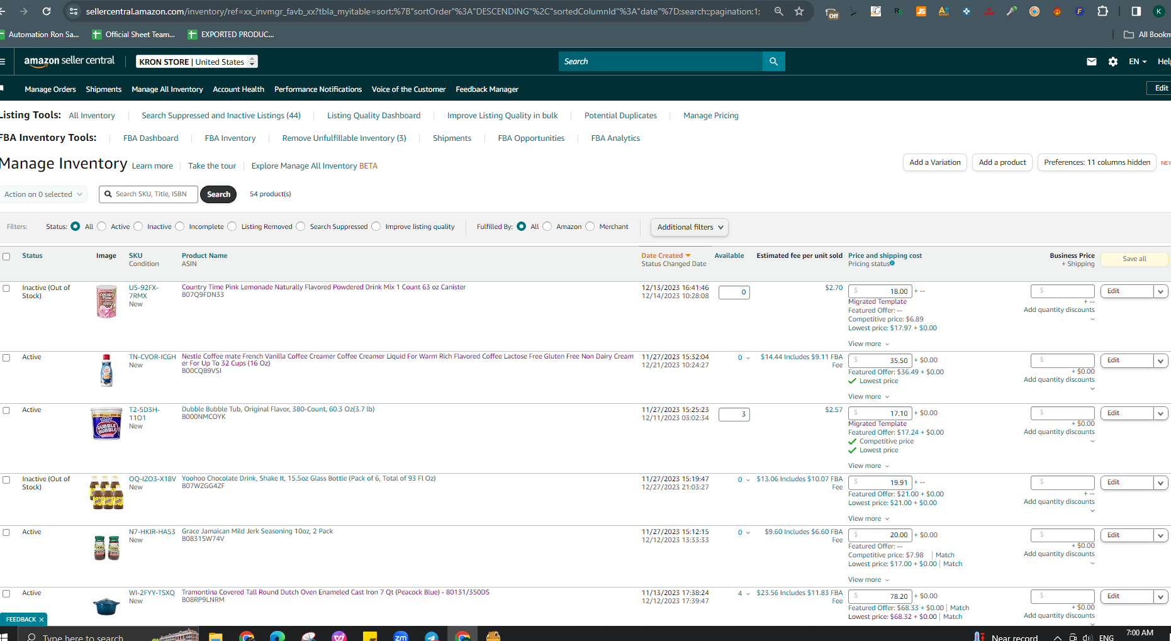Open Seller Central settings gear
The height and width of the screenshot is (641, 1171).
point(1113,62)
